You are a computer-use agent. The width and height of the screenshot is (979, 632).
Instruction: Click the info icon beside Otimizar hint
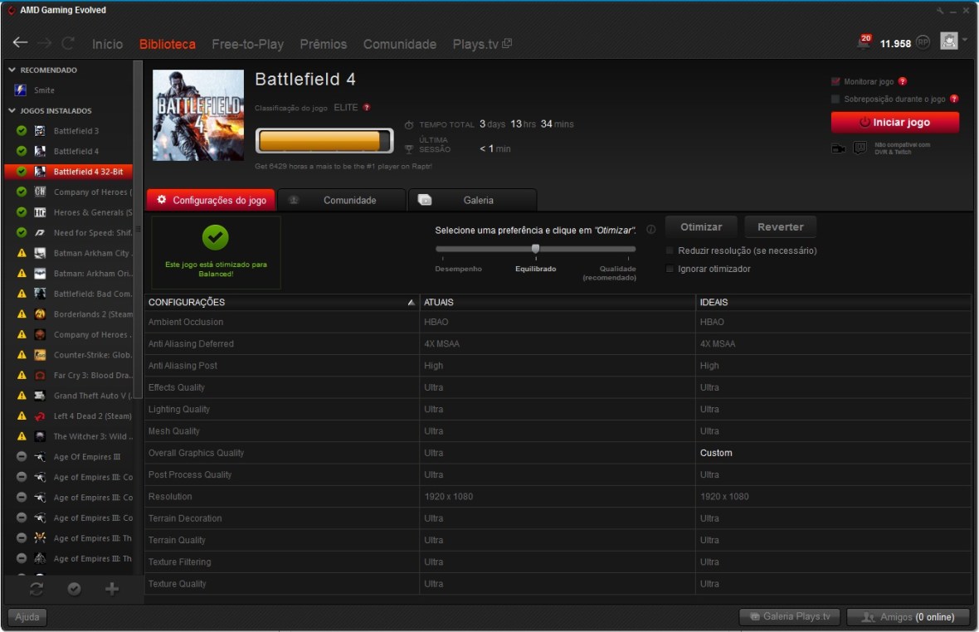point(651,230)
